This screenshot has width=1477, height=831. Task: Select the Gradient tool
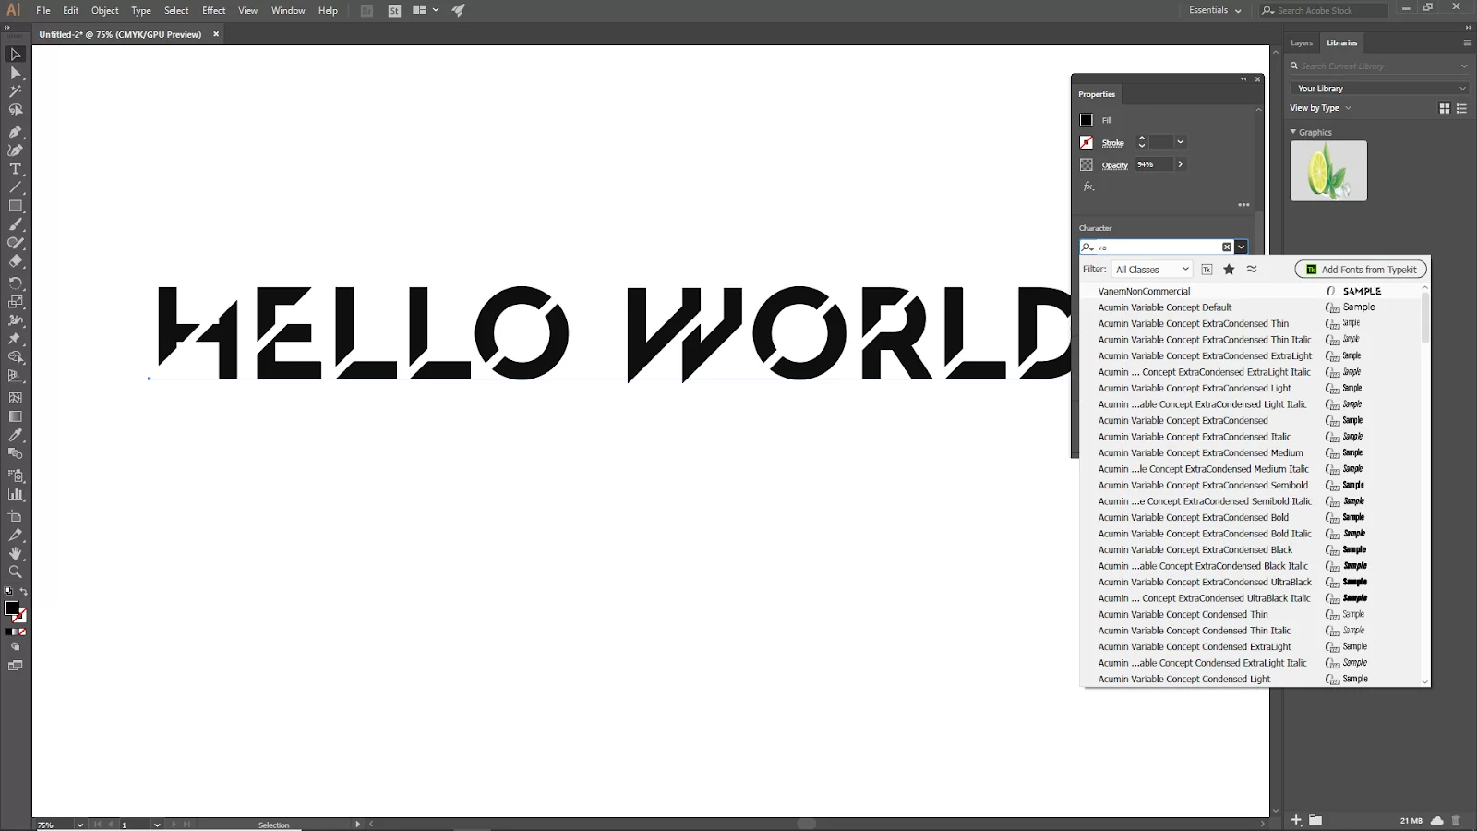point(15,416)
